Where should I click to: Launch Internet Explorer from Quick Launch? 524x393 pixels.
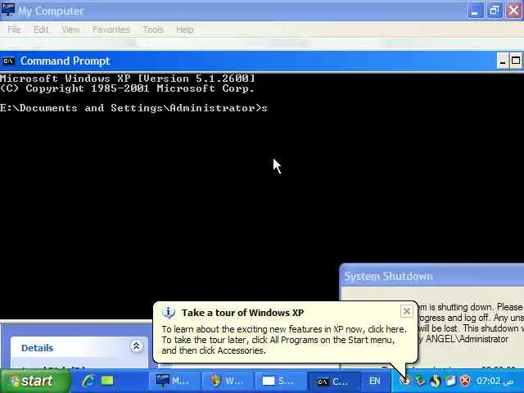point(88,381)
